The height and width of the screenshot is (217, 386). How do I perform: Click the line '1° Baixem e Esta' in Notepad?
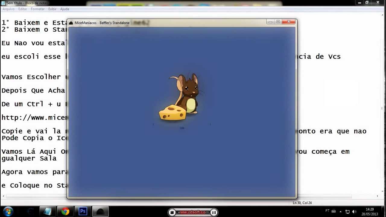tap(34, 23)
